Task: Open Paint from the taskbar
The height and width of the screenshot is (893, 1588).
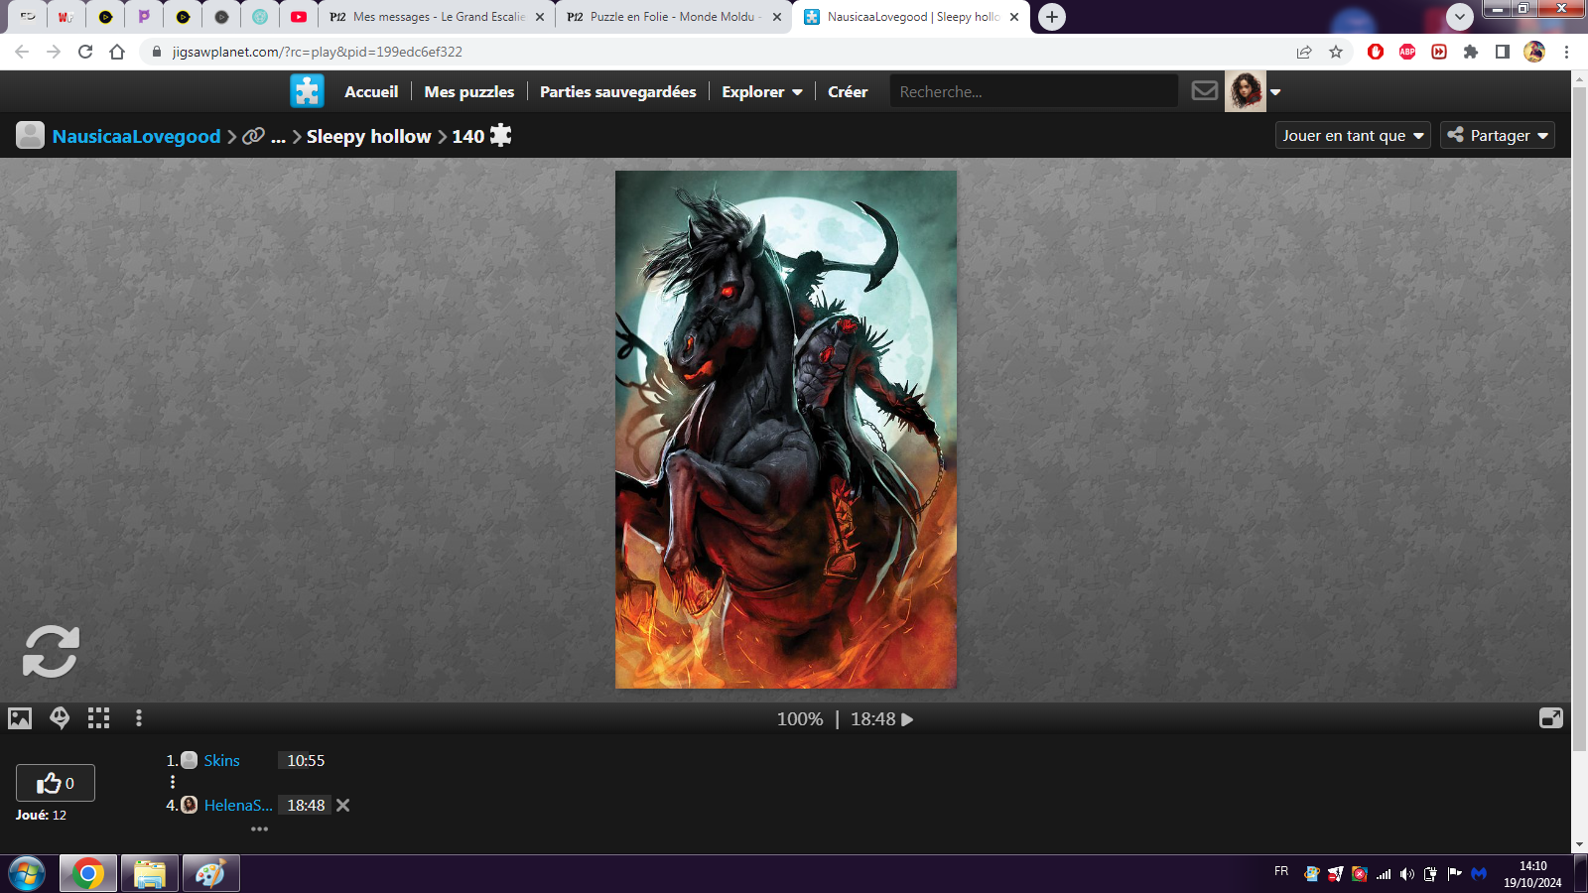Action: click(x=210, y=874)
